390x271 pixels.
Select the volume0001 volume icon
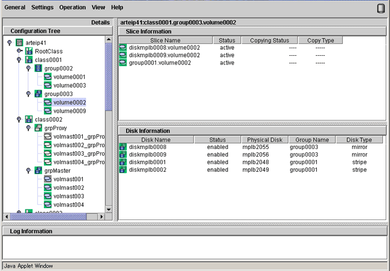[48, 76]
